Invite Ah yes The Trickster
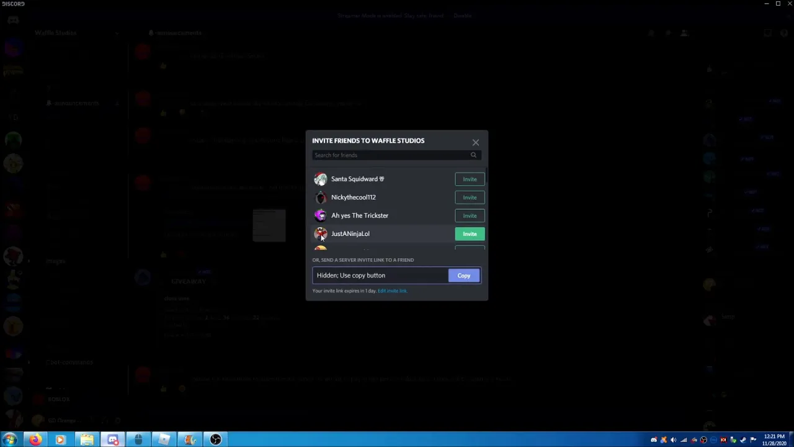Screen dimensions: 794x447 [470, 215]
